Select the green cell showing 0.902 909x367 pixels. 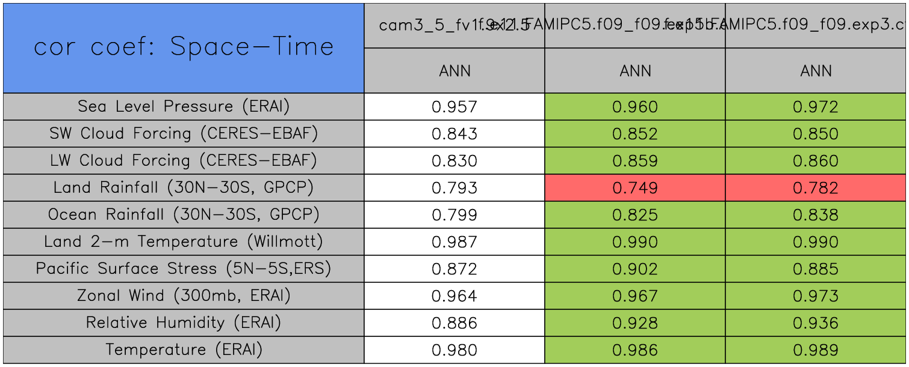(635, 269)
